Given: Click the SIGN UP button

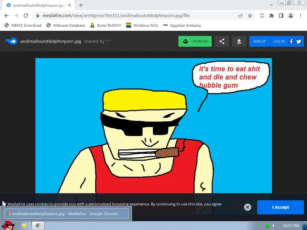Looking at the screenshot, I should [259, 41].
